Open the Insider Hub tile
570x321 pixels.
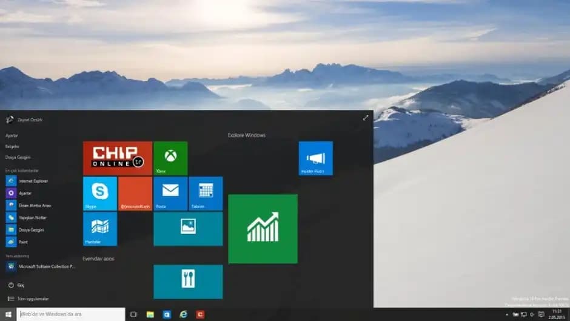pyautogui.click(x=315, y=158)
